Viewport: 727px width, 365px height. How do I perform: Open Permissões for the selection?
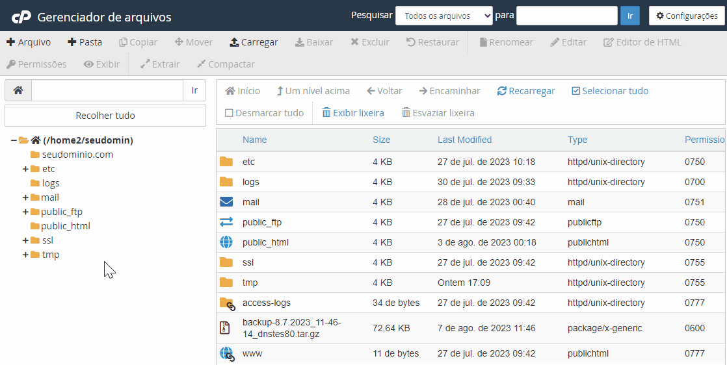click(36, 64)
